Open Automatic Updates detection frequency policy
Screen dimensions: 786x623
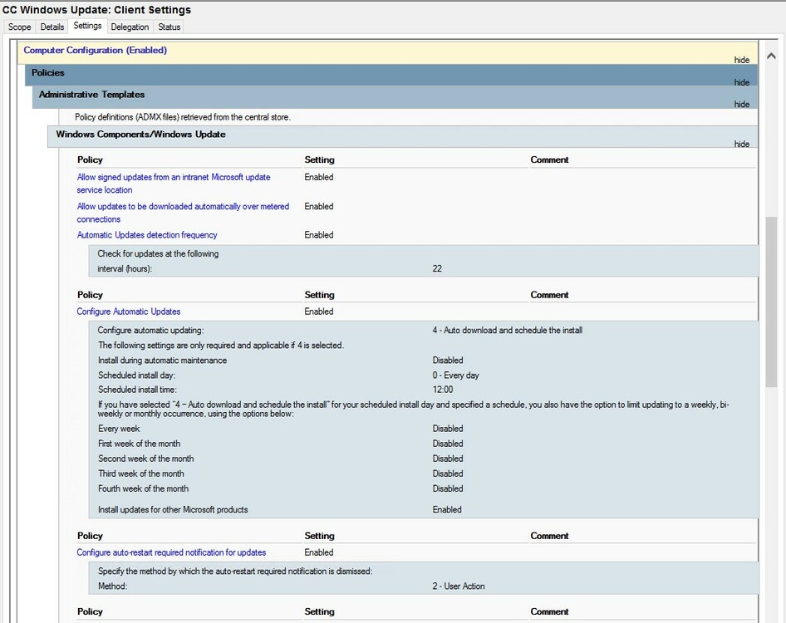pyautogui.click(x=147, y=235)
